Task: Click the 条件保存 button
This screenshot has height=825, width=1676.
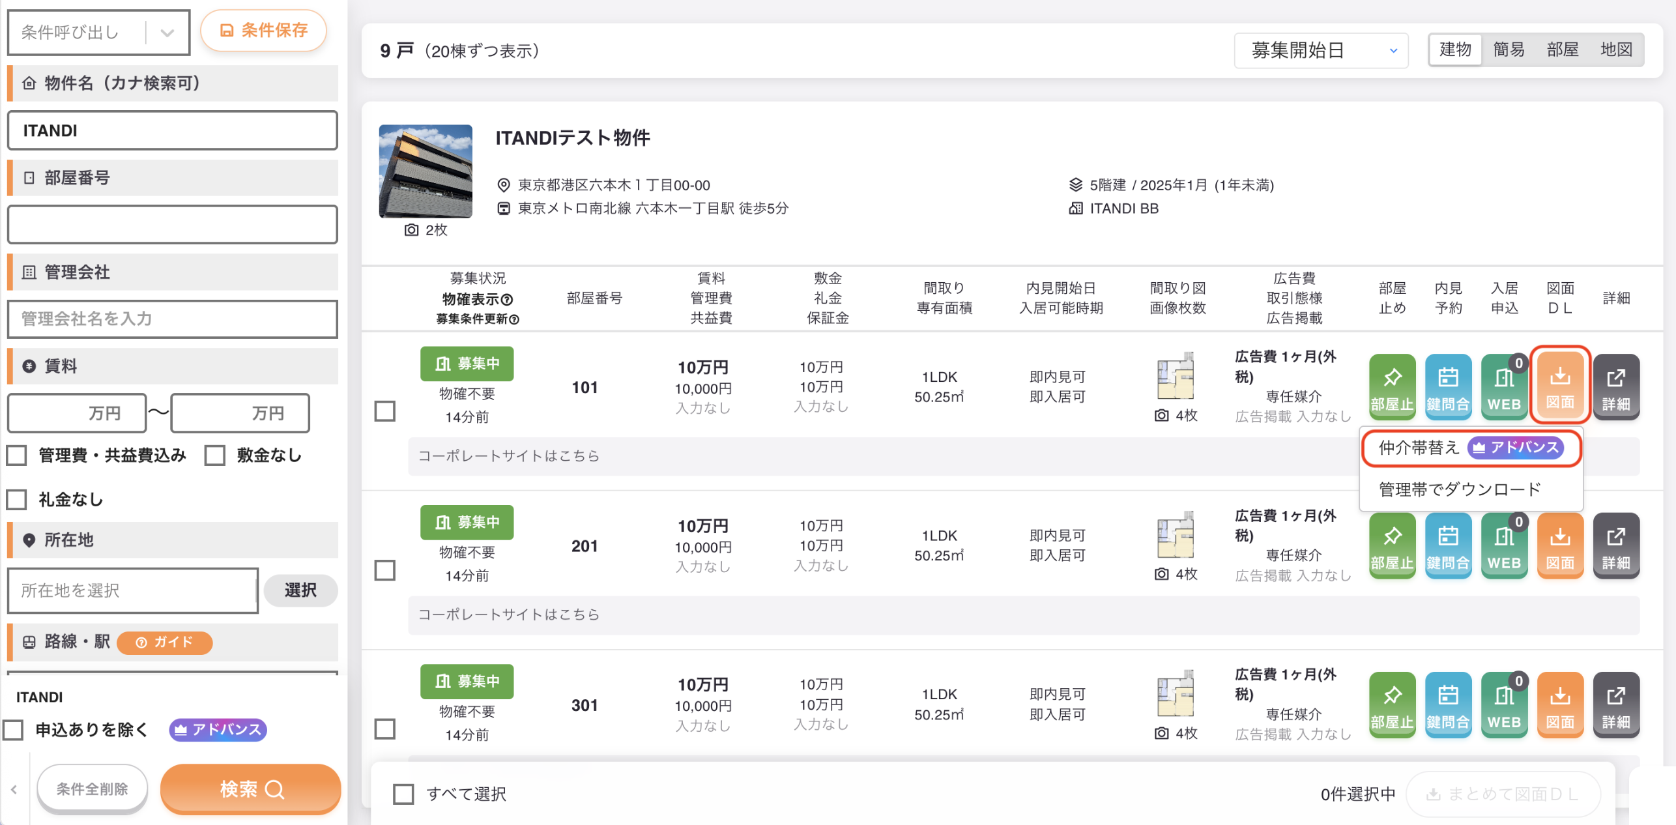Action: (264, 31)
